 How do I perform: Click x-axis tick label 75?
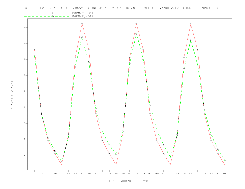click(x=204, y=174)
